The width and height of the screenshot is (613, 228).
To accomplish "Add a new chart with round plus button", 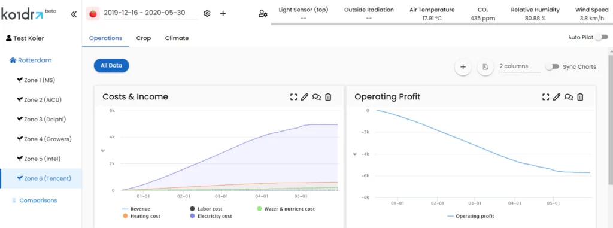I will [x=463, y=67].
